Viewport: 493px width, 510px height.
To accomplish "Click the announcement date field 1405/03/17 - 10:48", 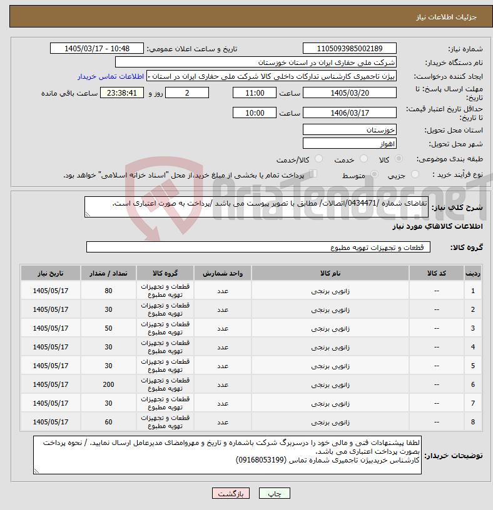I will [x=97, y=49].
